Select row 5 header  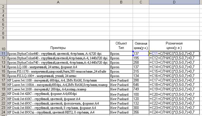tap(3, 20)
